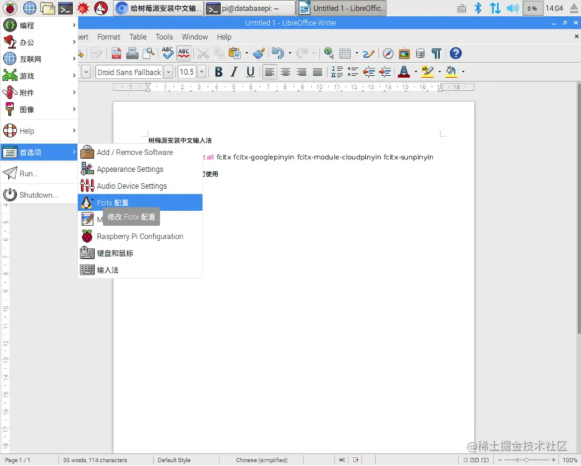Expand highlighting color dropdown arrow
The height and width of the screenshot is (466, 581).
point(439,72)
